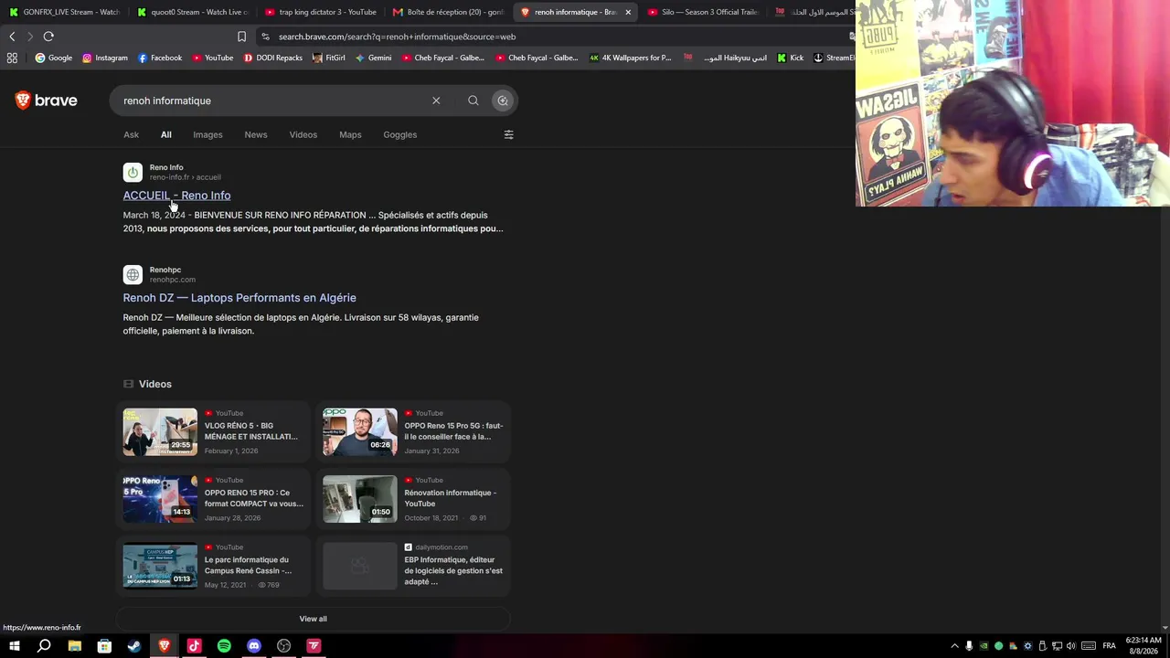Open Instagram bookmark
1170x658 pixels.
coord(105,58)
